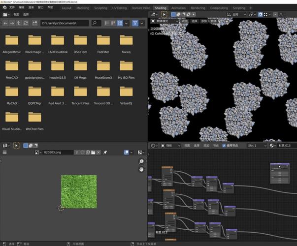Viewport: 297px width, 246px height.
Task: Select the pan hand tool in image editor
Action: [x=141, y=169]
